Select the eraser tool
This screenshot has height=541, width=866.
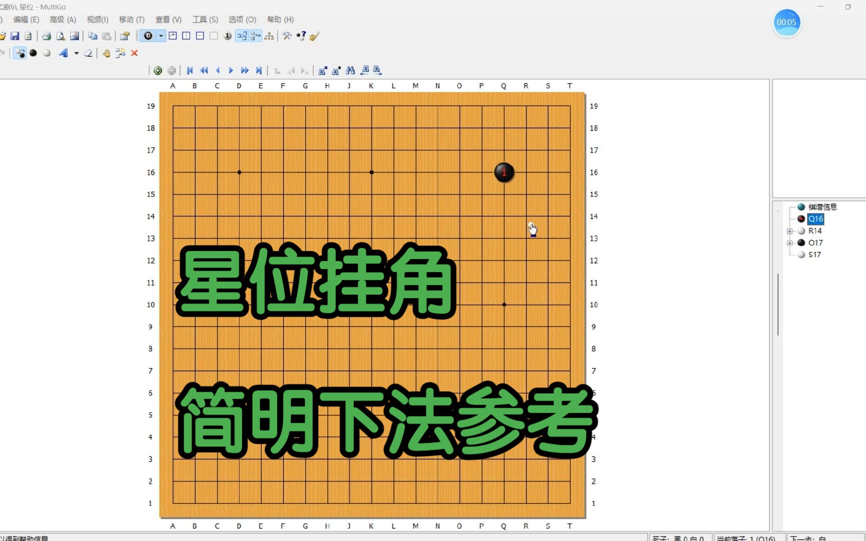88,53
